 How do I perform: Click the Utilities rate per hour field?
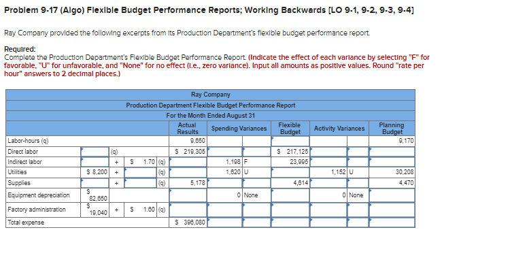141,172
